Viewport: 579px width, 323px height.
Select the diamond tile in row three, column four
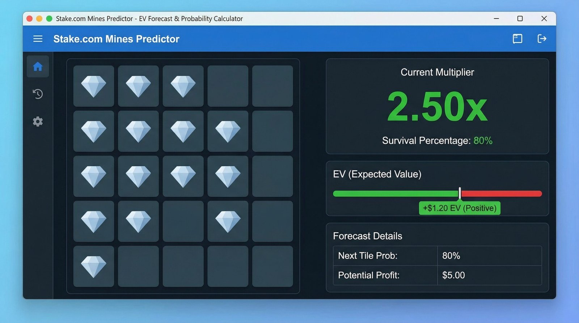pos(228,177)
